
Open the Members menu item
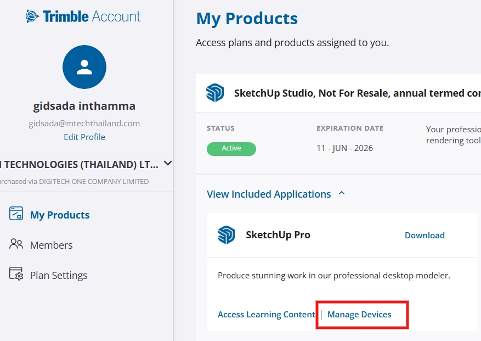click(51, 245)
